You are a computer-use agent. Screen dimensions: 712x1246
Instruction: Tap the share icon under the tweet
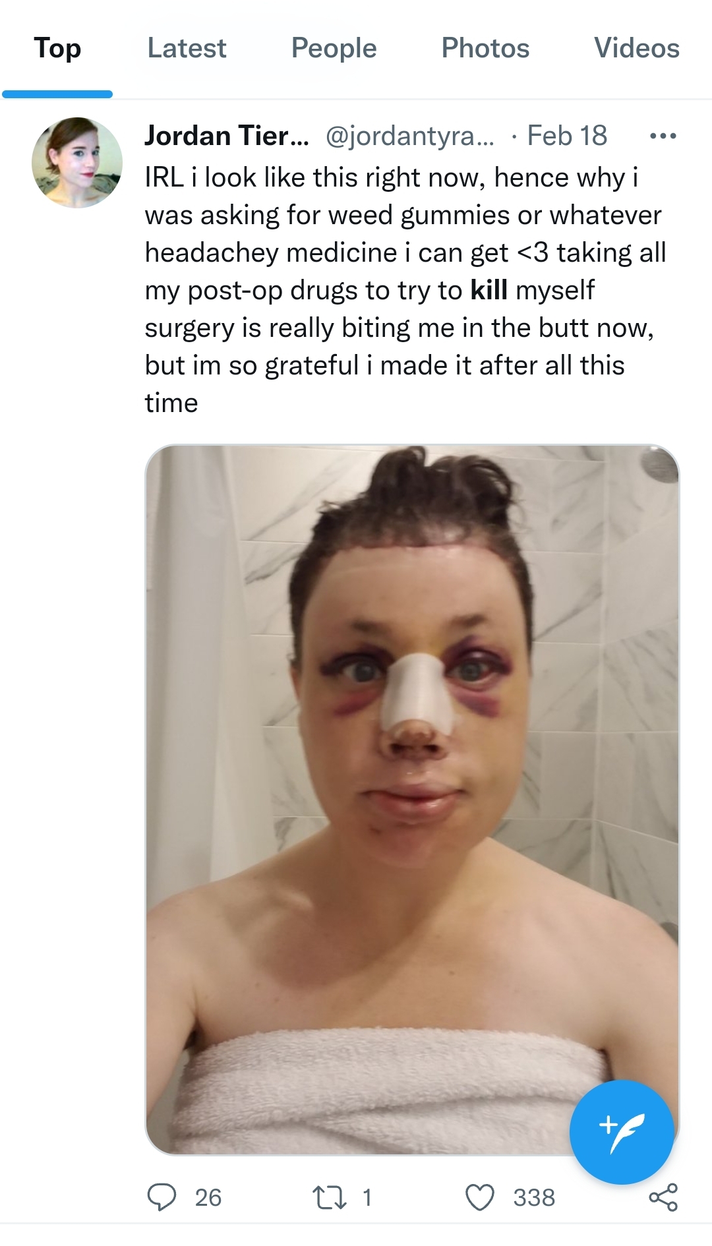coord(663,1197)
